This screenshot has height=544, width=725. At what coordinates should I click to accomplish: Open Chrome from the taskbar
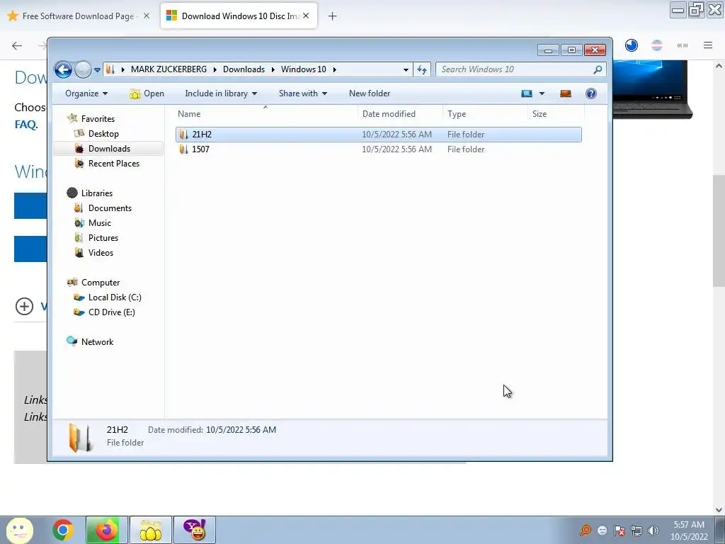[x=63, y=530]
